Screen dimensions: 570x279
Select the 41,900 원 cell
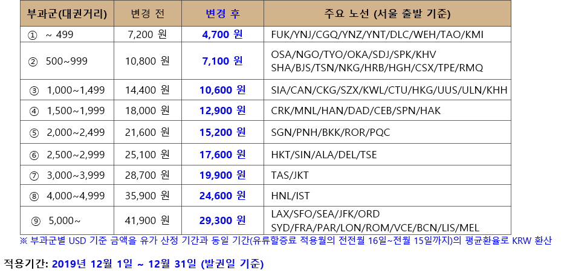(147, 220)
